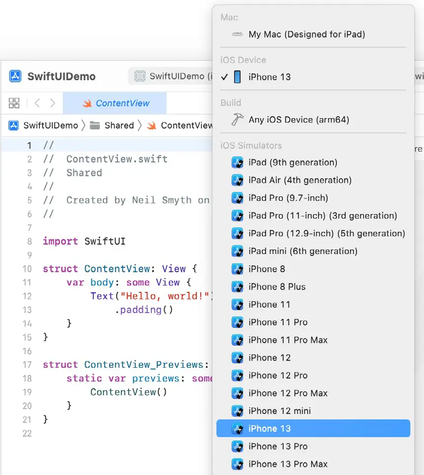
Task: Click the simulator icon for iPhone 11
Action: click(x=237, y=305)
